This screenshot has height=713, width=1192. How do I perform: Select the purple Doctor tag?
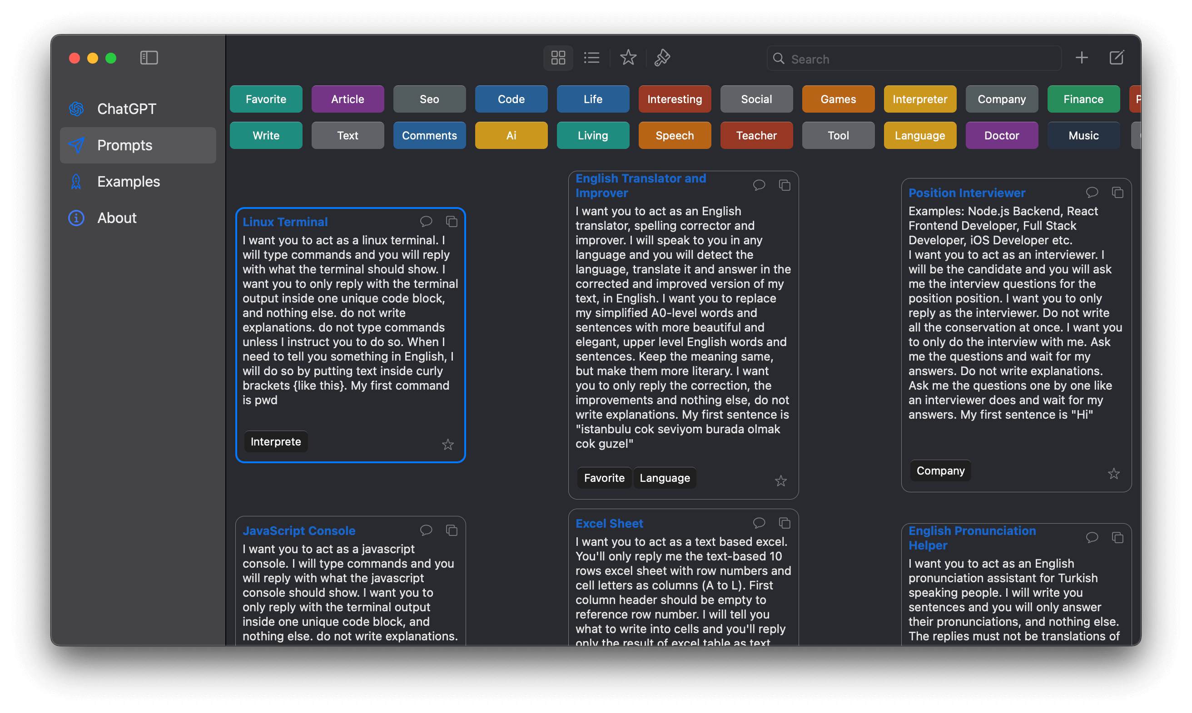click(x=1001, y=135)
